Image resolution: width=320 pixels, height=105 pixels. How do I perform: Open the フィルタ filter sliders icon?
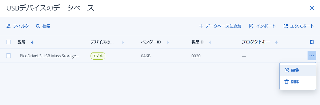pos(8,26)
